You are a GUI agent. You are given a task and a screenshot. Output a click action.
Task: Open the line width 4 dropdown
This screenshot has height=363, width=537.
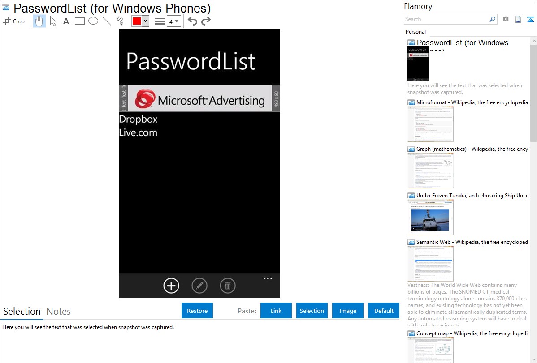(x=174, y=21)
